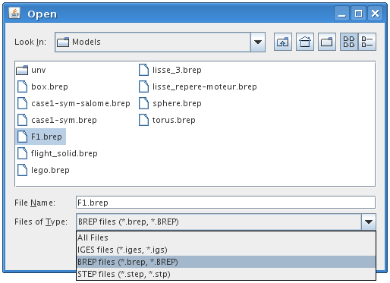The height and width of the screenshot is (283, 390).
Task: Click the Files of Type combo box
Action: pyautogui.click(x=225, y=222)
